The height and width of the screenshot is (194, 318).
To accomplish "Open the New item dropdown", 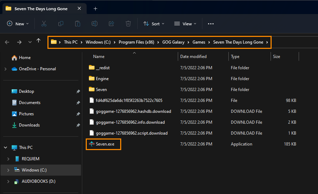I will 18,24.
